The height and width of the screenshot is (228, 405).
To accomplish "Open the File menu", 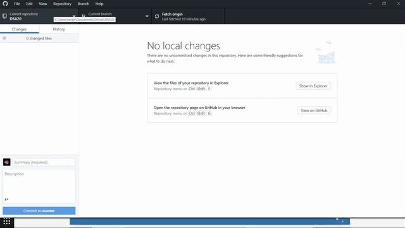I will [x=17, y=4].
